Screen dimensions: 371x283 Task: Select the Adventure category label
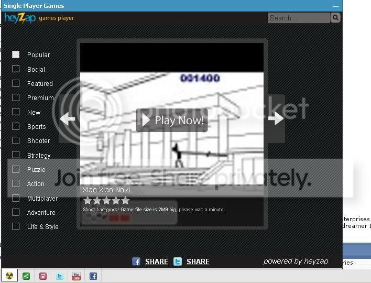point(41,212)
